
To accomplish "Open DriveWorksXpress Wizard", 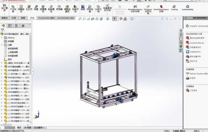I will [x=161, y=8].
